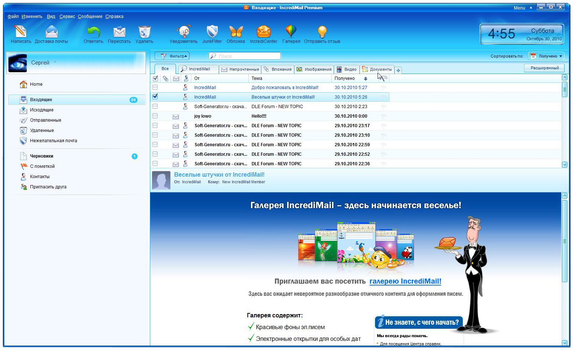Click the Расширенный advanced button

click(x=545, y=68)
